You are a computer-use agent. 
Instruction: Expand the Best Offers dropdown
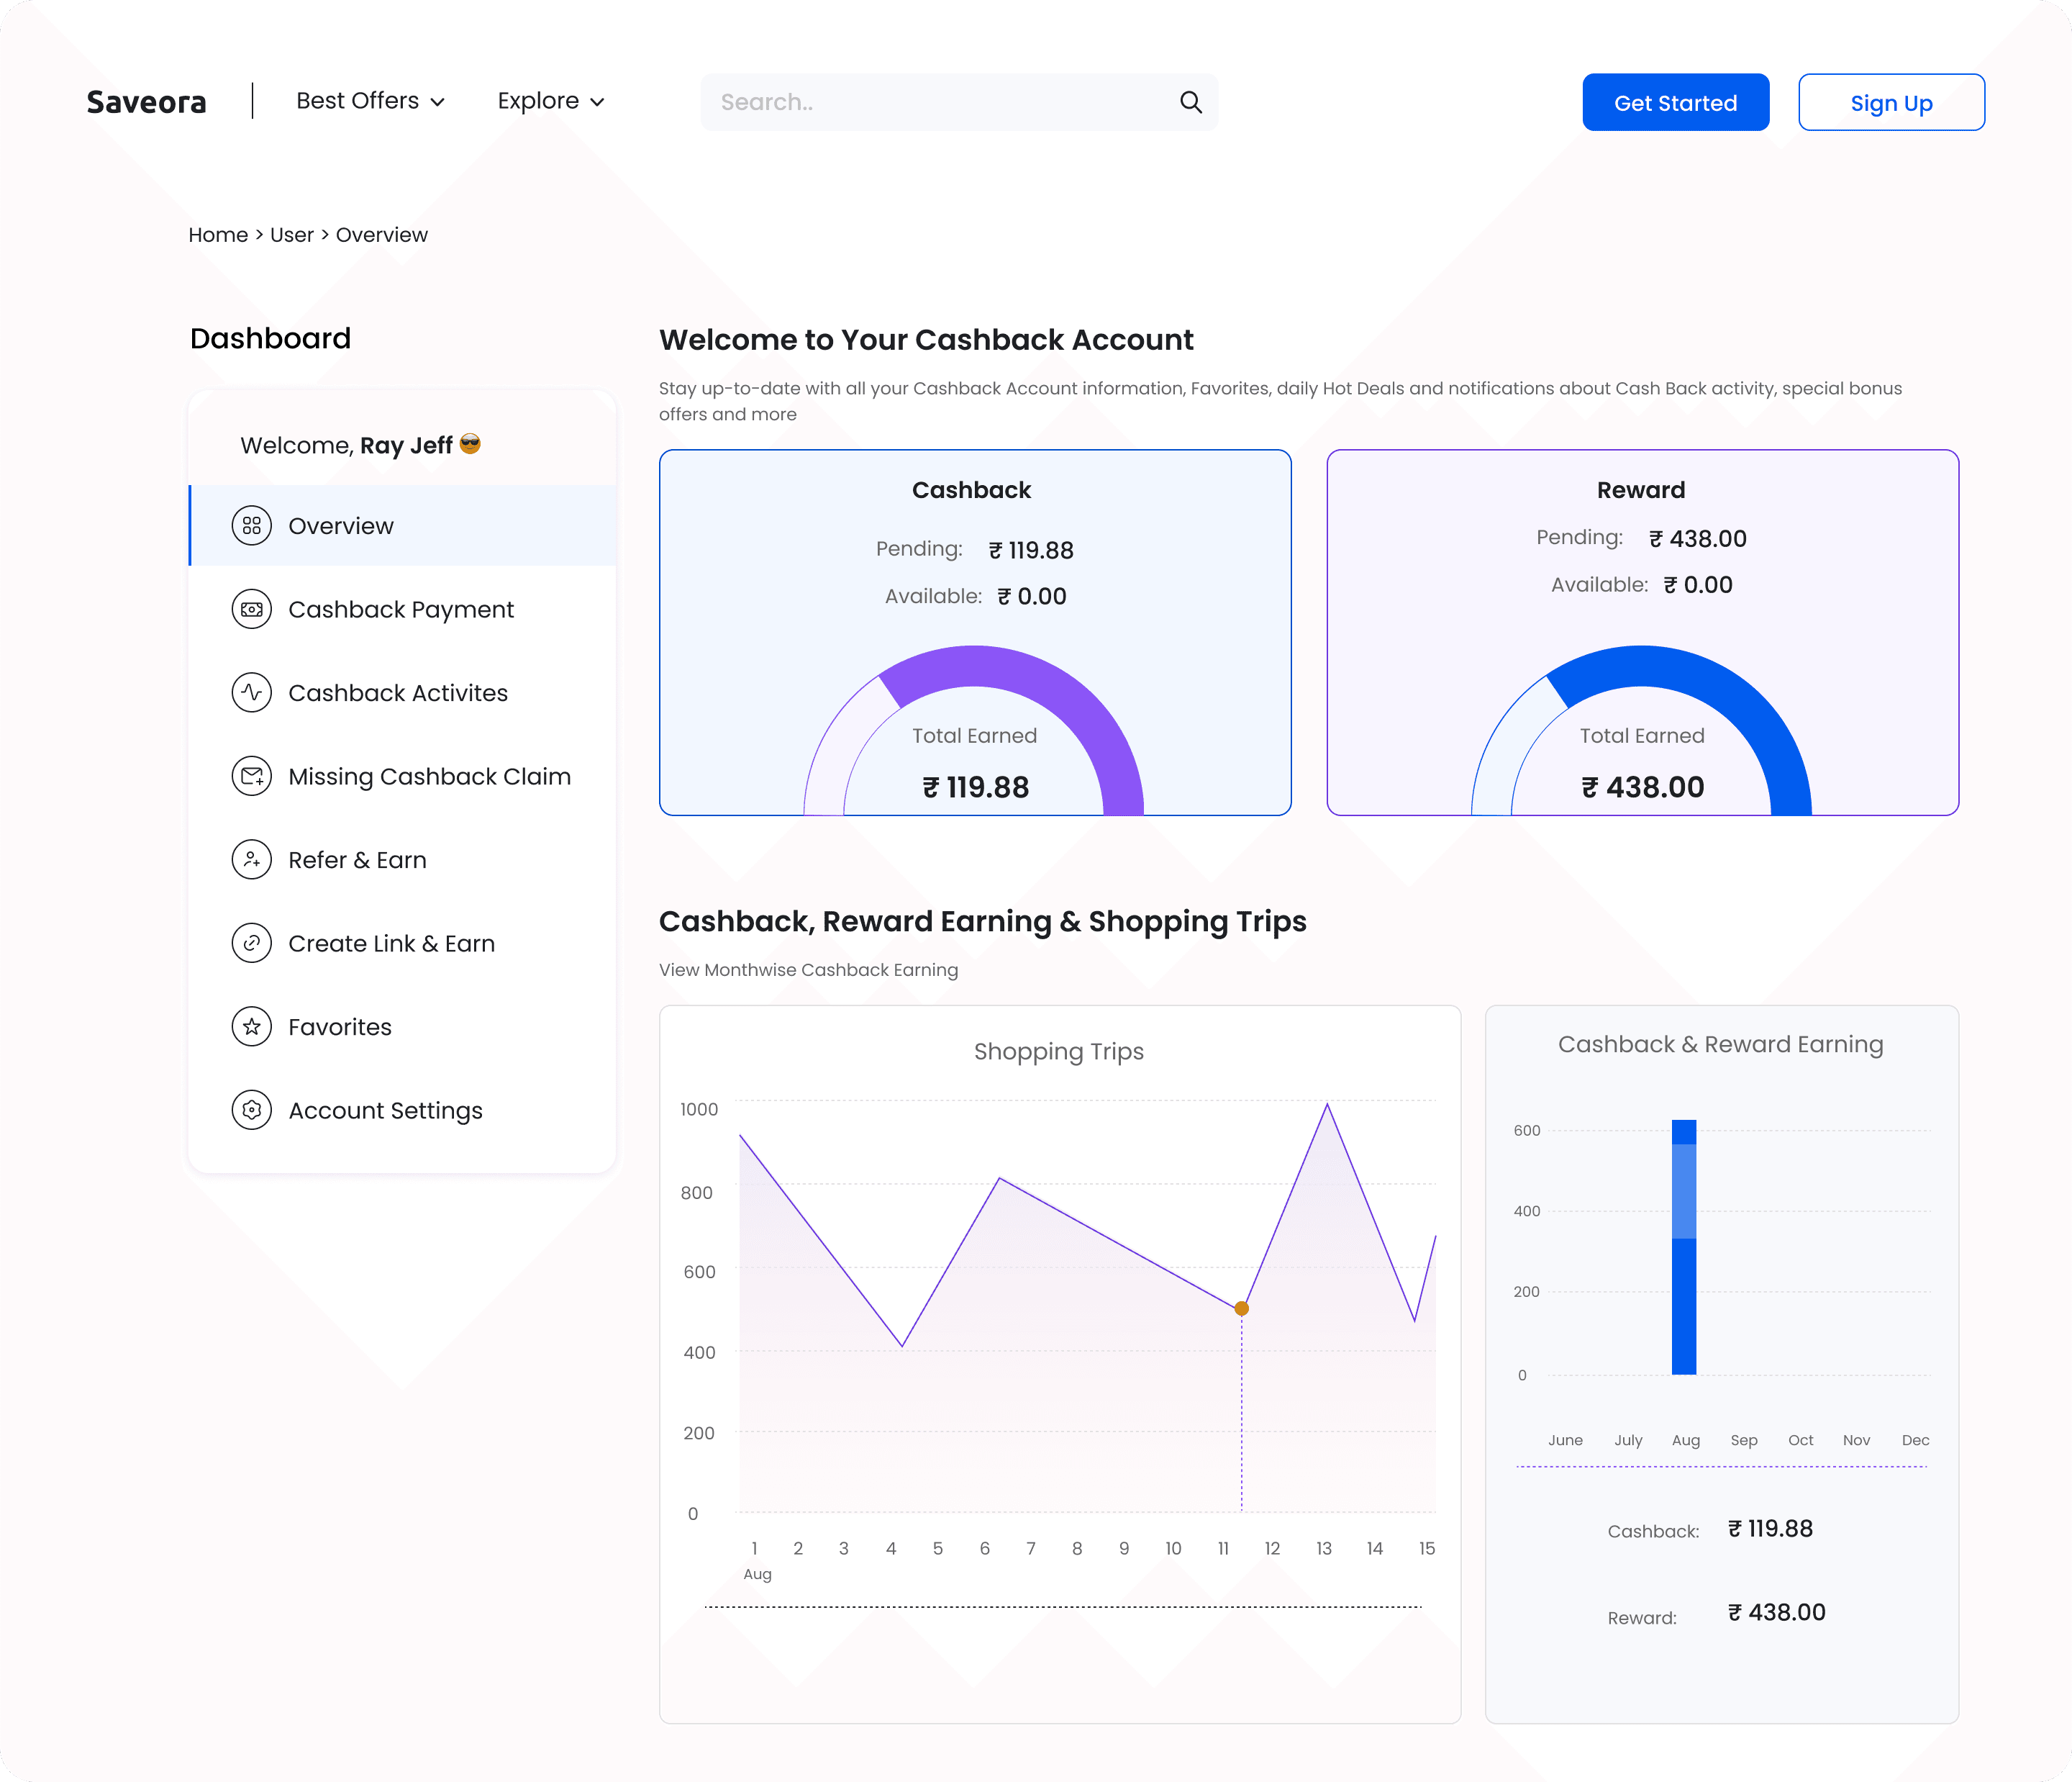[x=370, y=101]
